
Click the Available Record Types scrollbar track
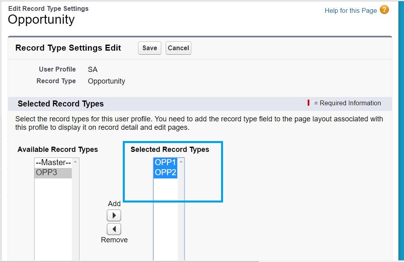click(x=76, y=213)
